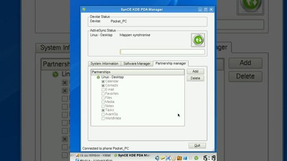Screen dimensions: 287x161
Task: Click the orange folder icon in system tray
Action: (x=179, y=158)
